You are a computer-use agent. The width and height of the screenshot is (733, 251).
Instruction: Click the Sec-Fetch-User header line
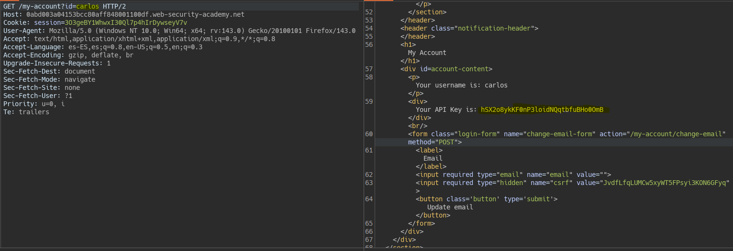(x=37, y=96)
